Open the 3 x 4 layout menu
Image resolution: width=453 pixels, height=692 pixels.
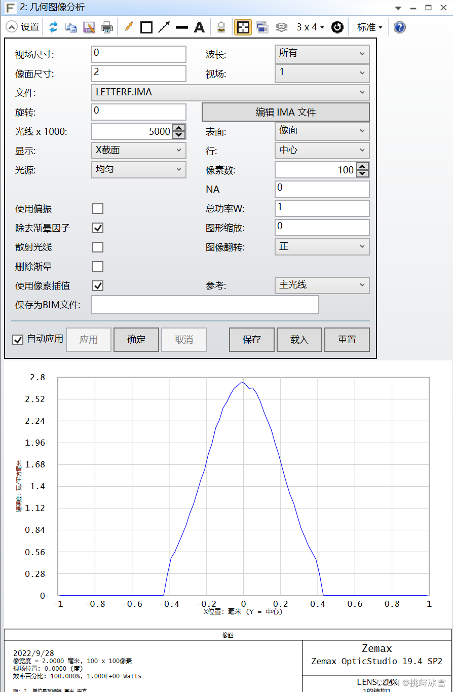click(x=310, y=27)
